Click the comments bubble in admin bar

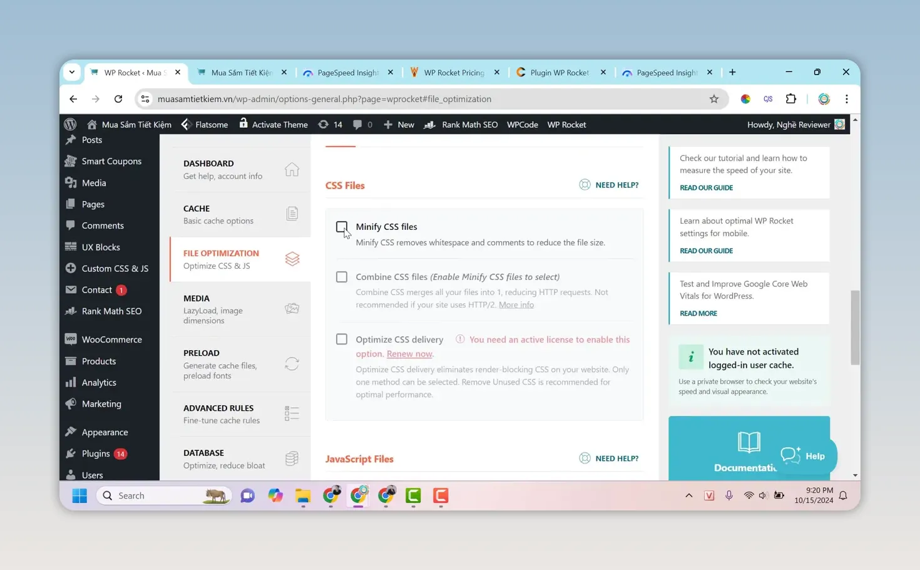[362, 125]
